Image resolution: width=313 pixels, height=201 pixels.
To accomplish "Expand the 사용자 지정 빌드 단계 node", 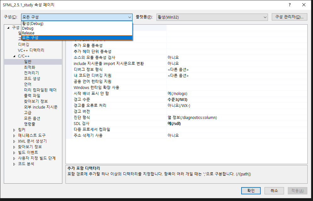I will coord(14,158).
